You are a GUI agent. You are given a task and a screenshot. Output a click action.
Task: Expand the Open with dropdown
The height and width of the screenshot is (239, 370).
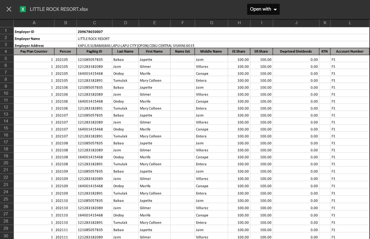263,9
